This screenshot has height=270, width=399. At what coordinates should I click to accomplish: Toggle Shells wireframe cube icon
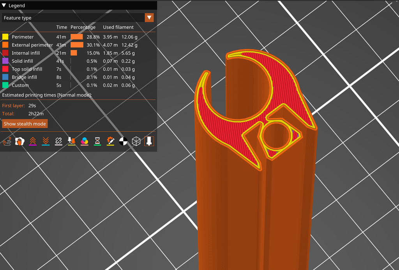point(136,141)
